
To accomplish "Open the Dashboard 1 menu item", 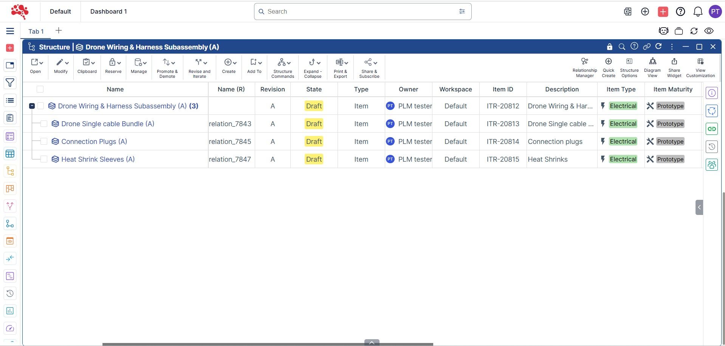I will coord(108,11).
